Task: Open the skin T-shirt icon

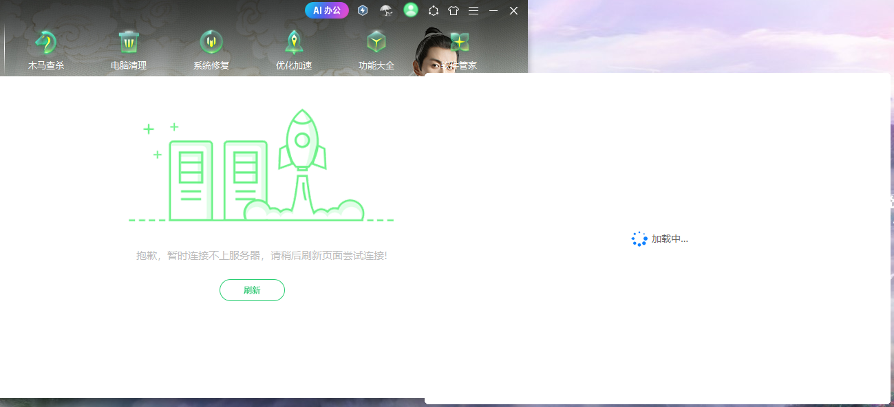Action: (454, 10)
